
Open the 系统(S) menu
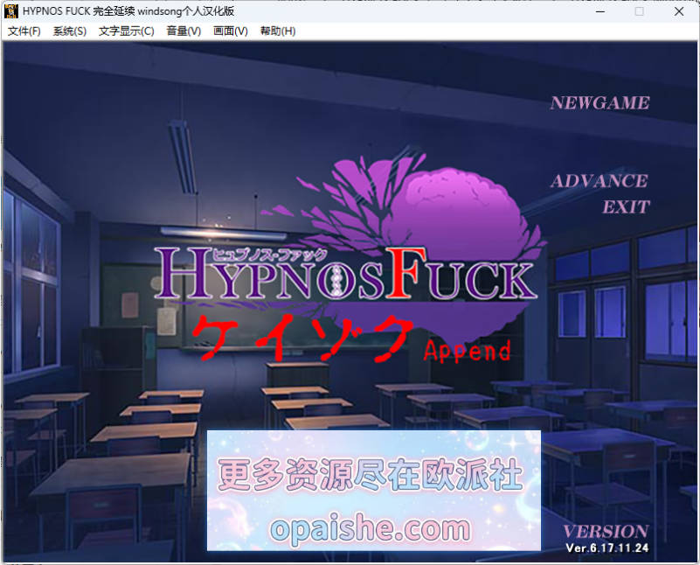tap(70, 31)
